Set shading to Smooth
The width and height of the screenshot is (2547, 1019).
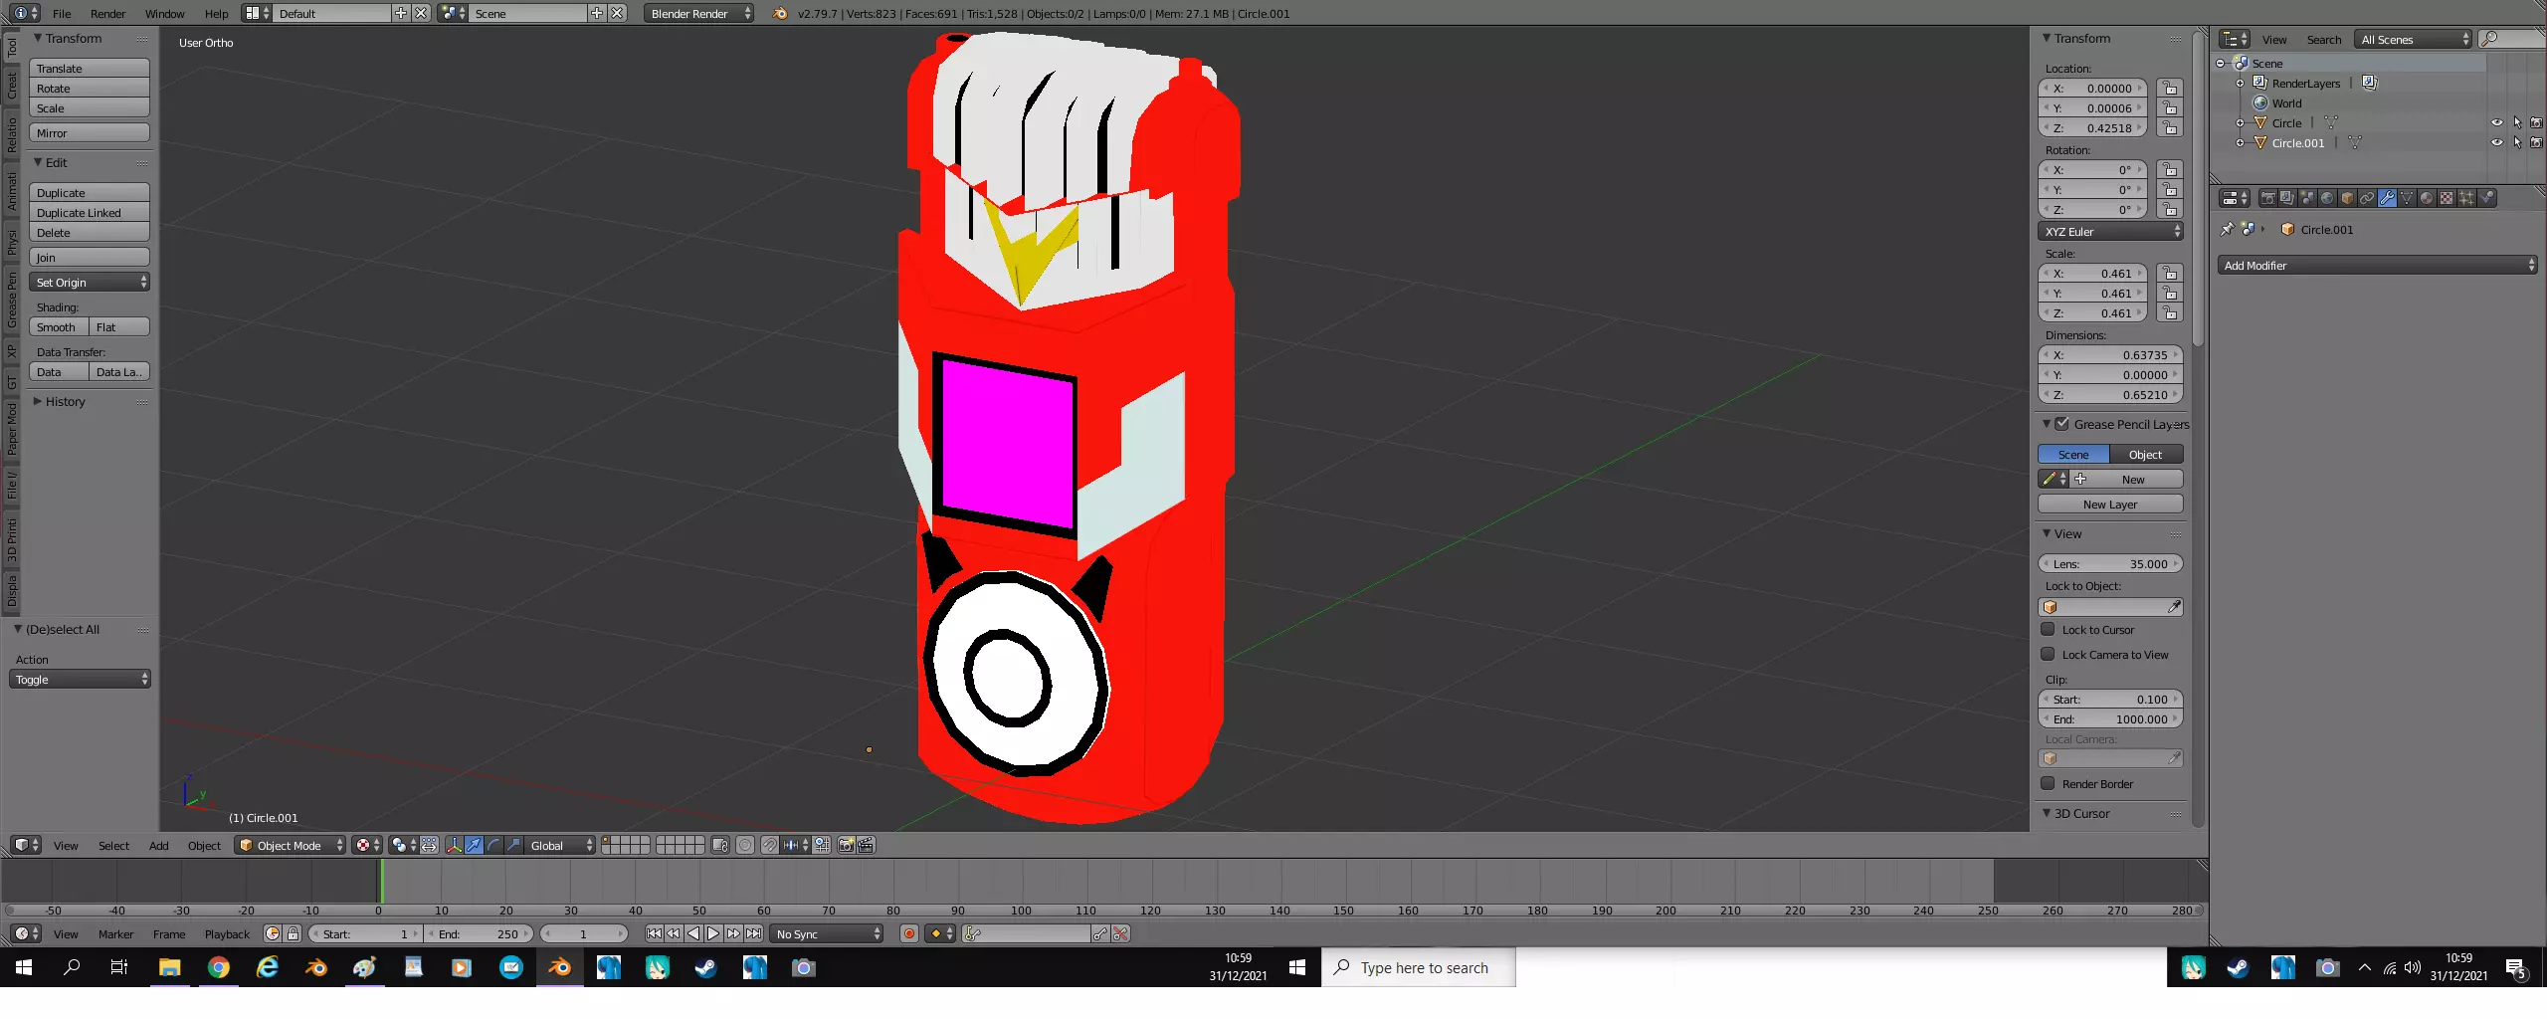point(59,327)
